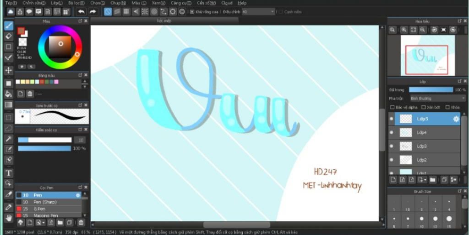The image size is (469, 235).
Task: Hide layer Lớp3 visibility dot
Action: [391, 146]
